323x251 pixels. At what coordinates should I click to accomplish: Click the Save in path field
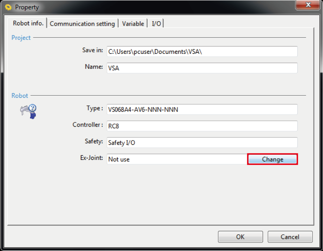[x=202, y=52]
